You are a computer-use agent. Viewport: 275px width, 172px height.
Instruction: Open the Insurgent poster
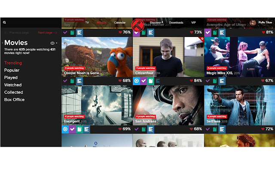[x=97, y=105]
